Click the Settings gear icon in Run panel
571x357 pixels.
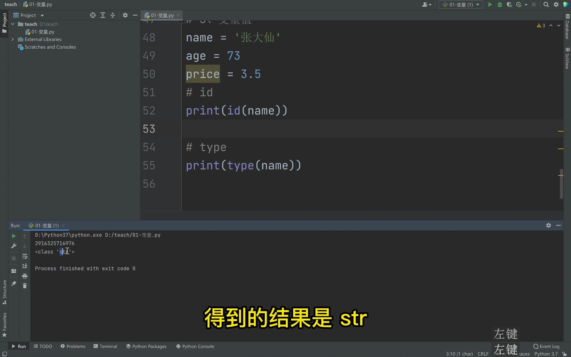(x=548, y=225)
